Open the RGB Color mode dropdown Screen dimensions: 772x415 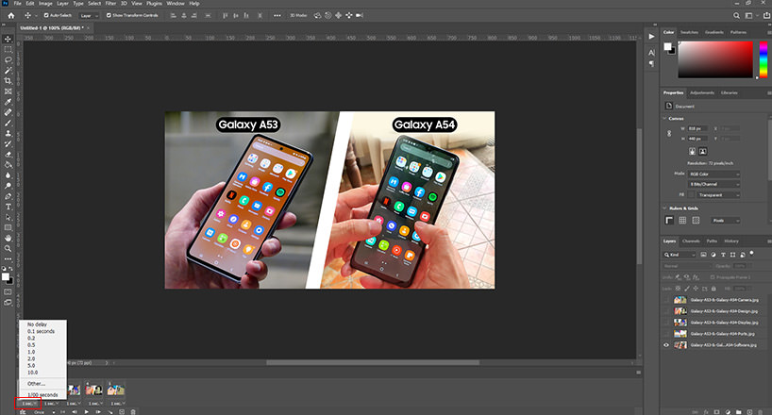[713, 174]
